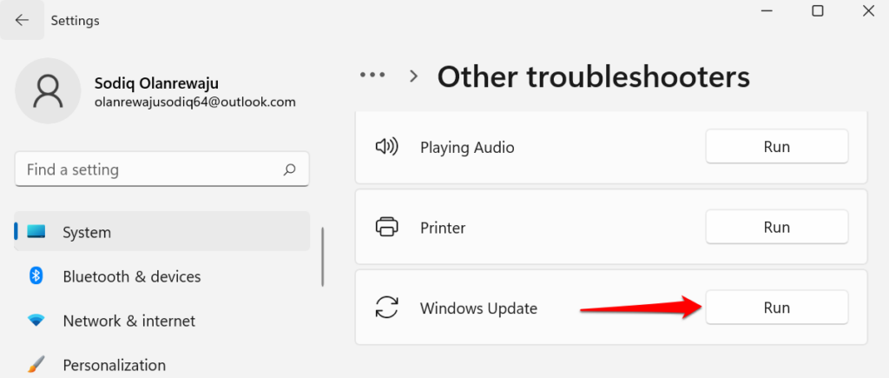Click the user profile avatar
This screenshot has width=889, height=378.
point(49,91)
